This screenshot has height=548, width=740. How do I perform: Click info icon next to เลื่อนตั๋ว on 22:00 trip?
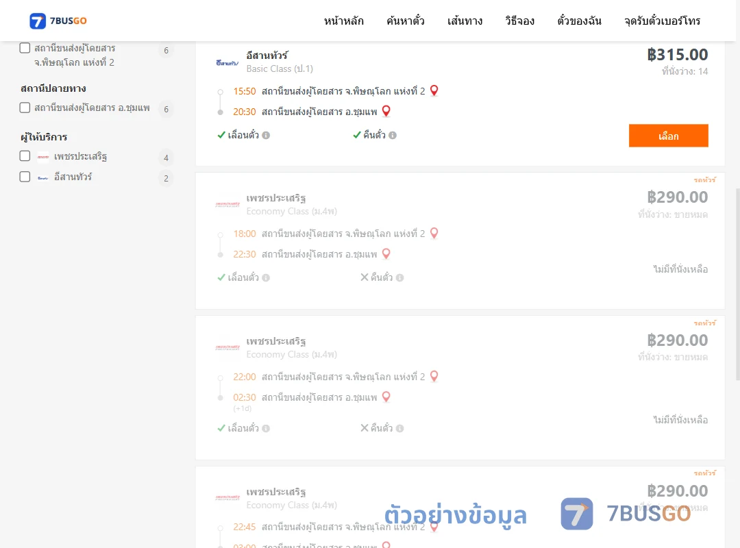266,429
